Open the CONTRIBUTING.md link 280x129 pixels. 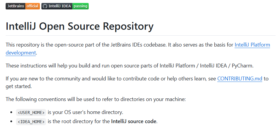pos(240,79)
